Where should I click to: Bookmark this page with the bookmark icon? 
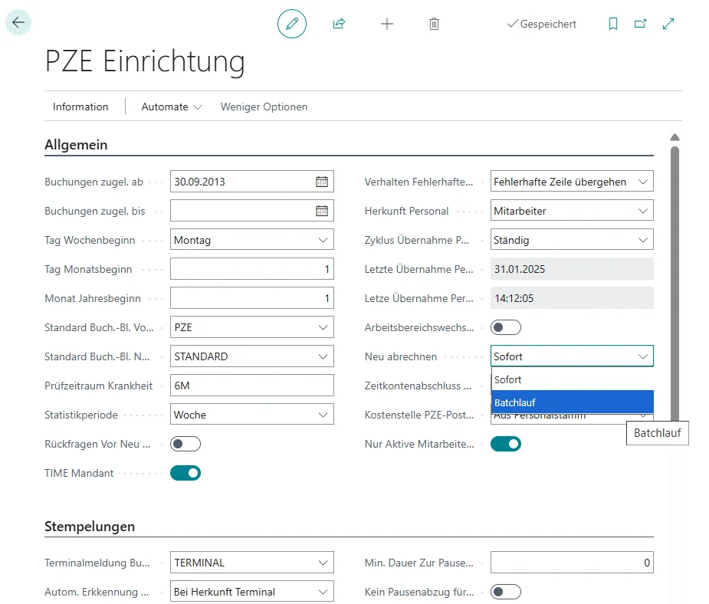coord(612,24)
